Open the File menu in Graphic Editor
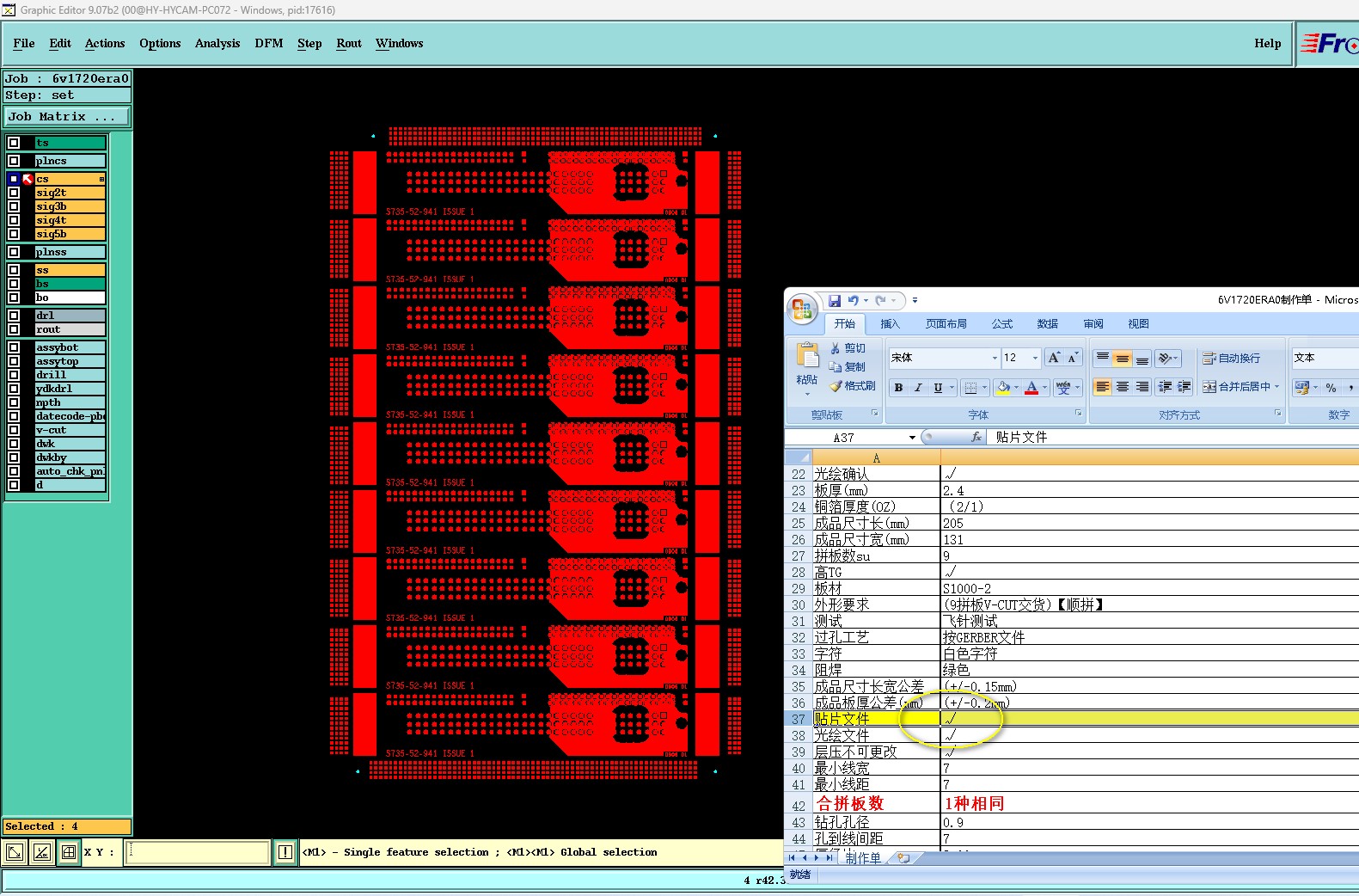The width and height of the screenshot is (1359, 896). (24, 43)
